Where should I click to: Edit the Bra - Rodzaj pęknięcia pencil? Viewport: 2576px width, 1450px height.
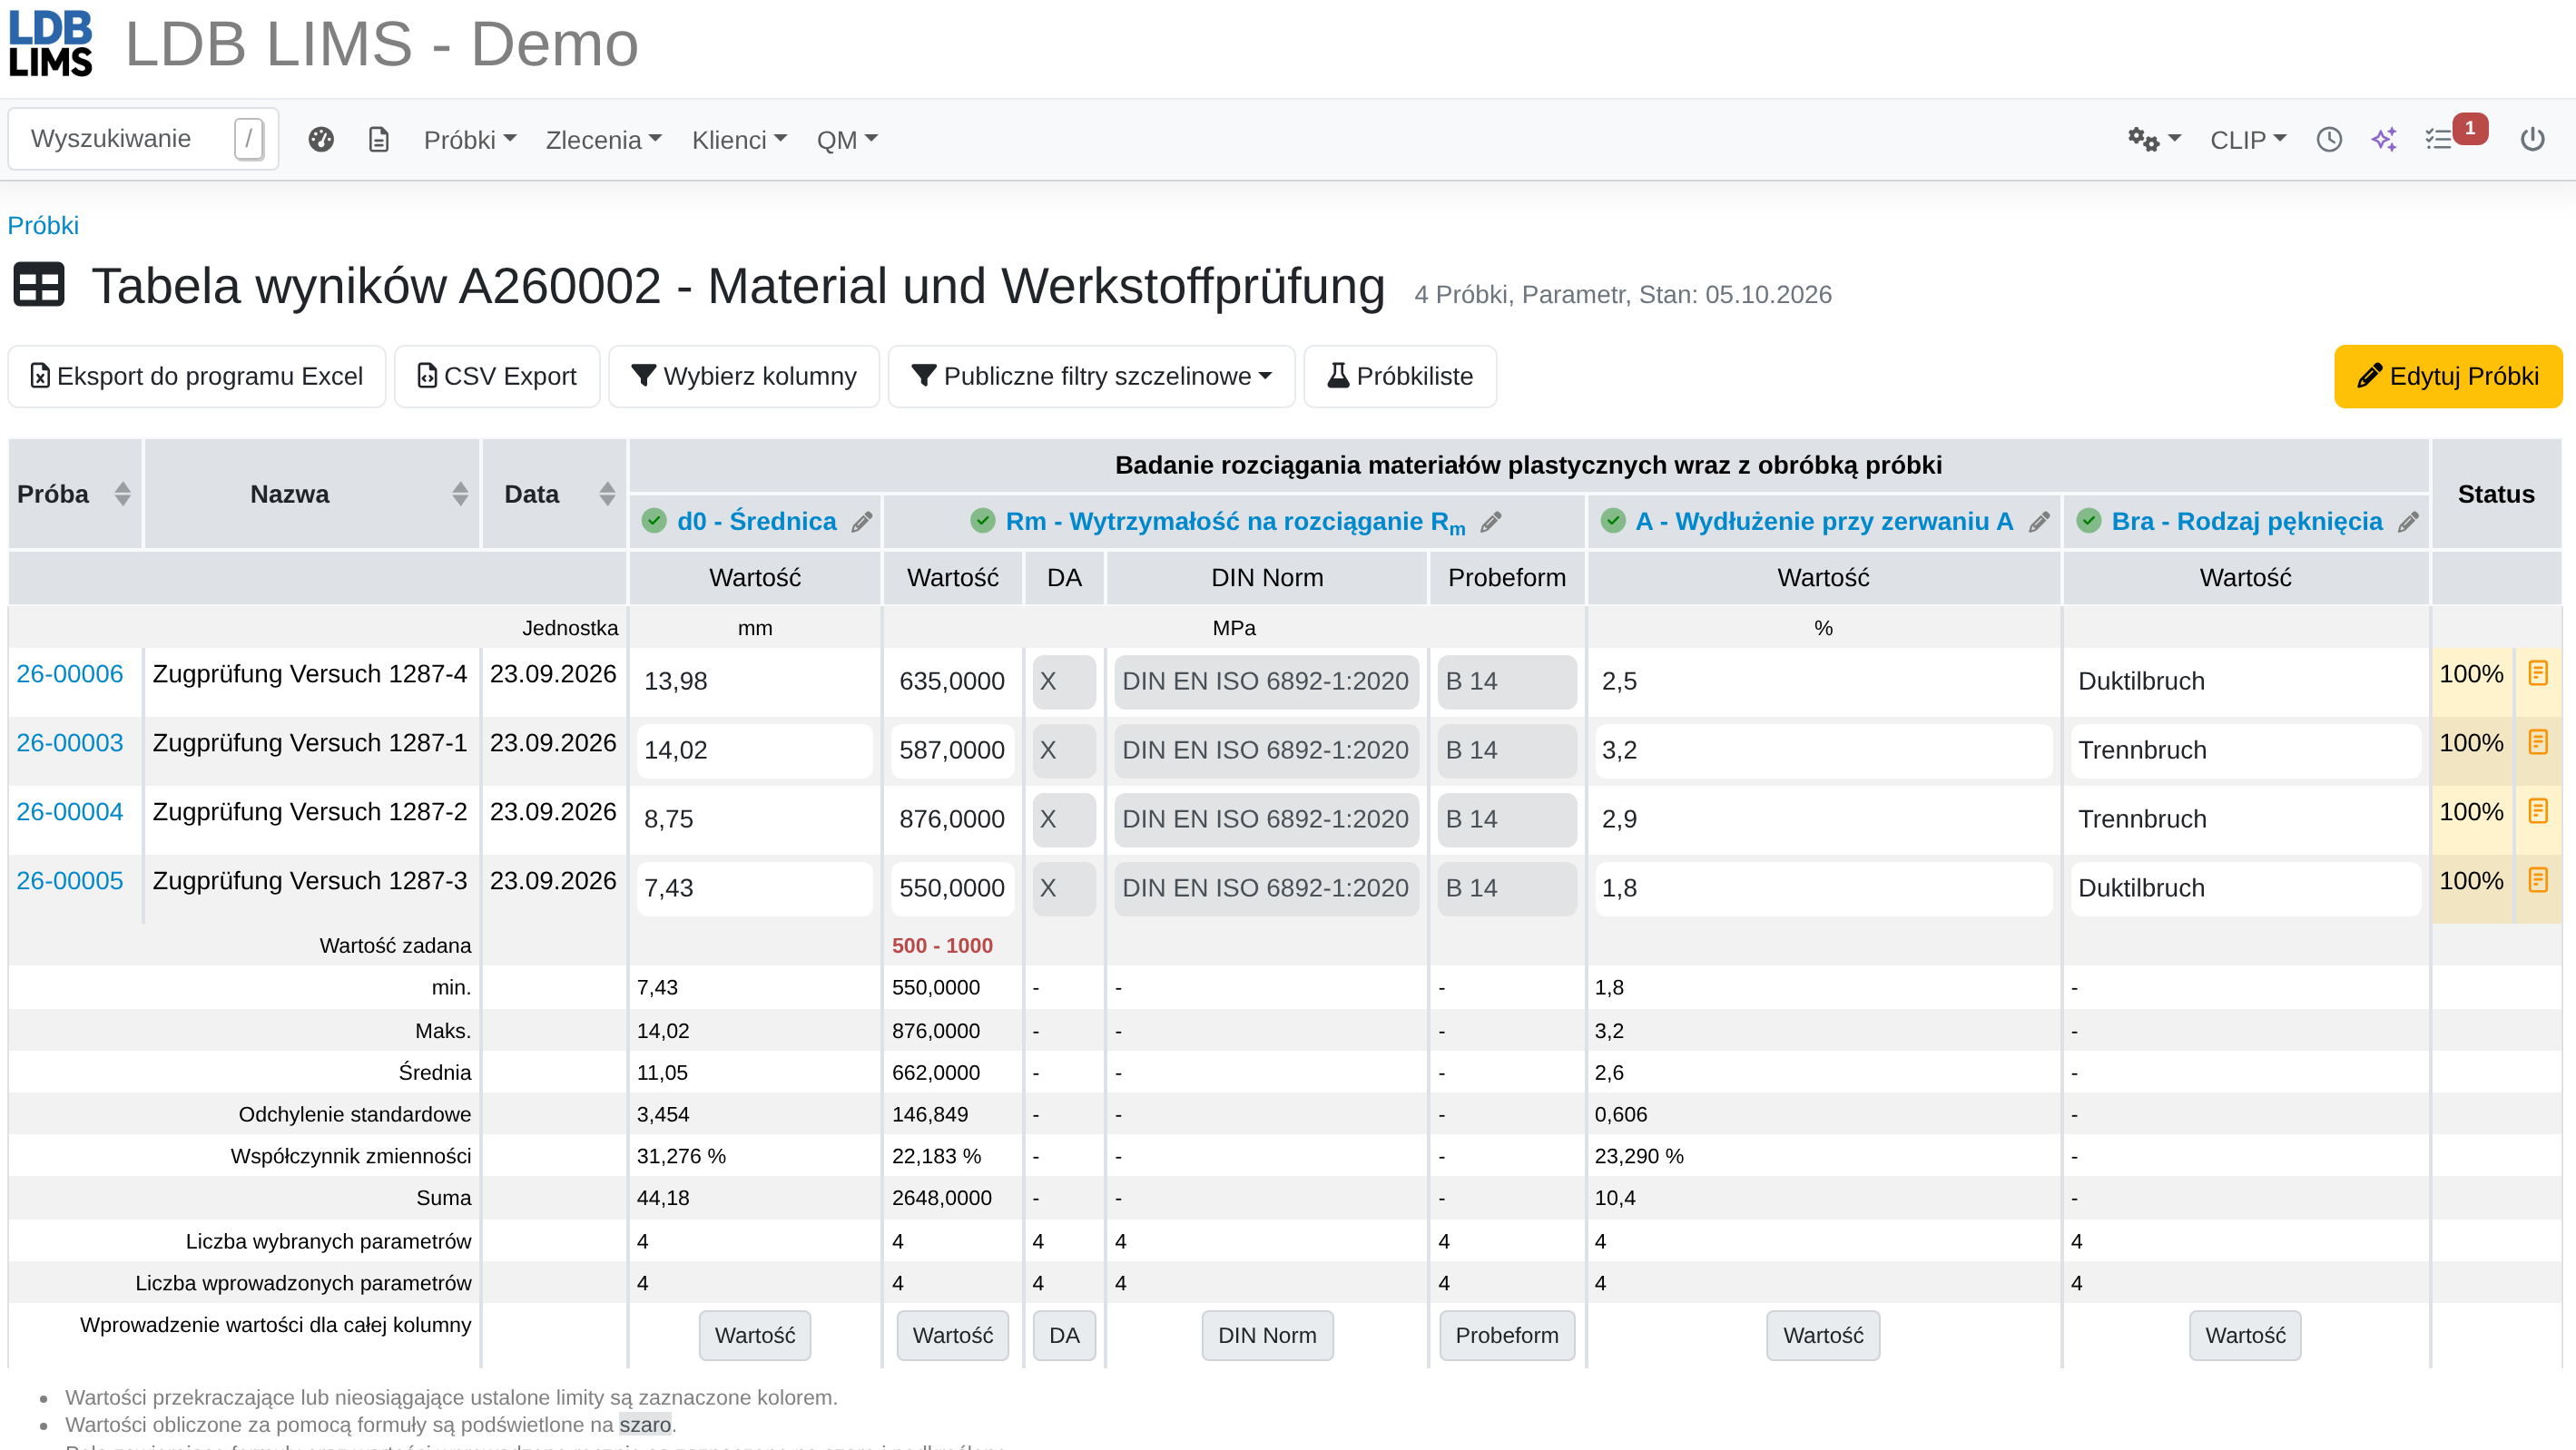[x=2408, y=522]
